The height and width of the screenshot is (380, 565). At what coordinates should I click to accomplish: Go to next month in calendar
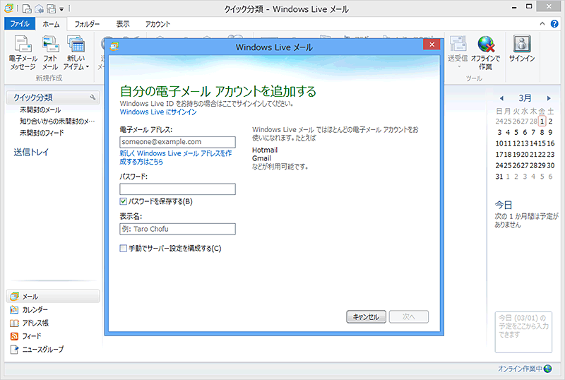[x=549, y=98]
